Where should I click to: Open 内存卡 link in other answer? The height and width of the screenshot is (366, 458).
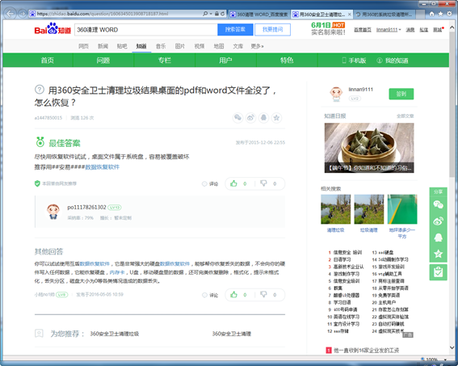(x=117, y=272)
